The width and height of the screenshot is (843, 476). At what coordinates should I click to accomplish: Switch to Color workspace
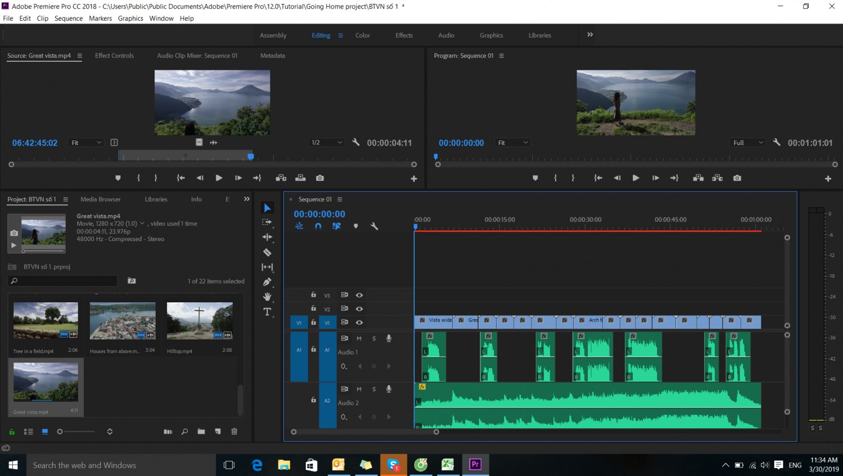362,35
